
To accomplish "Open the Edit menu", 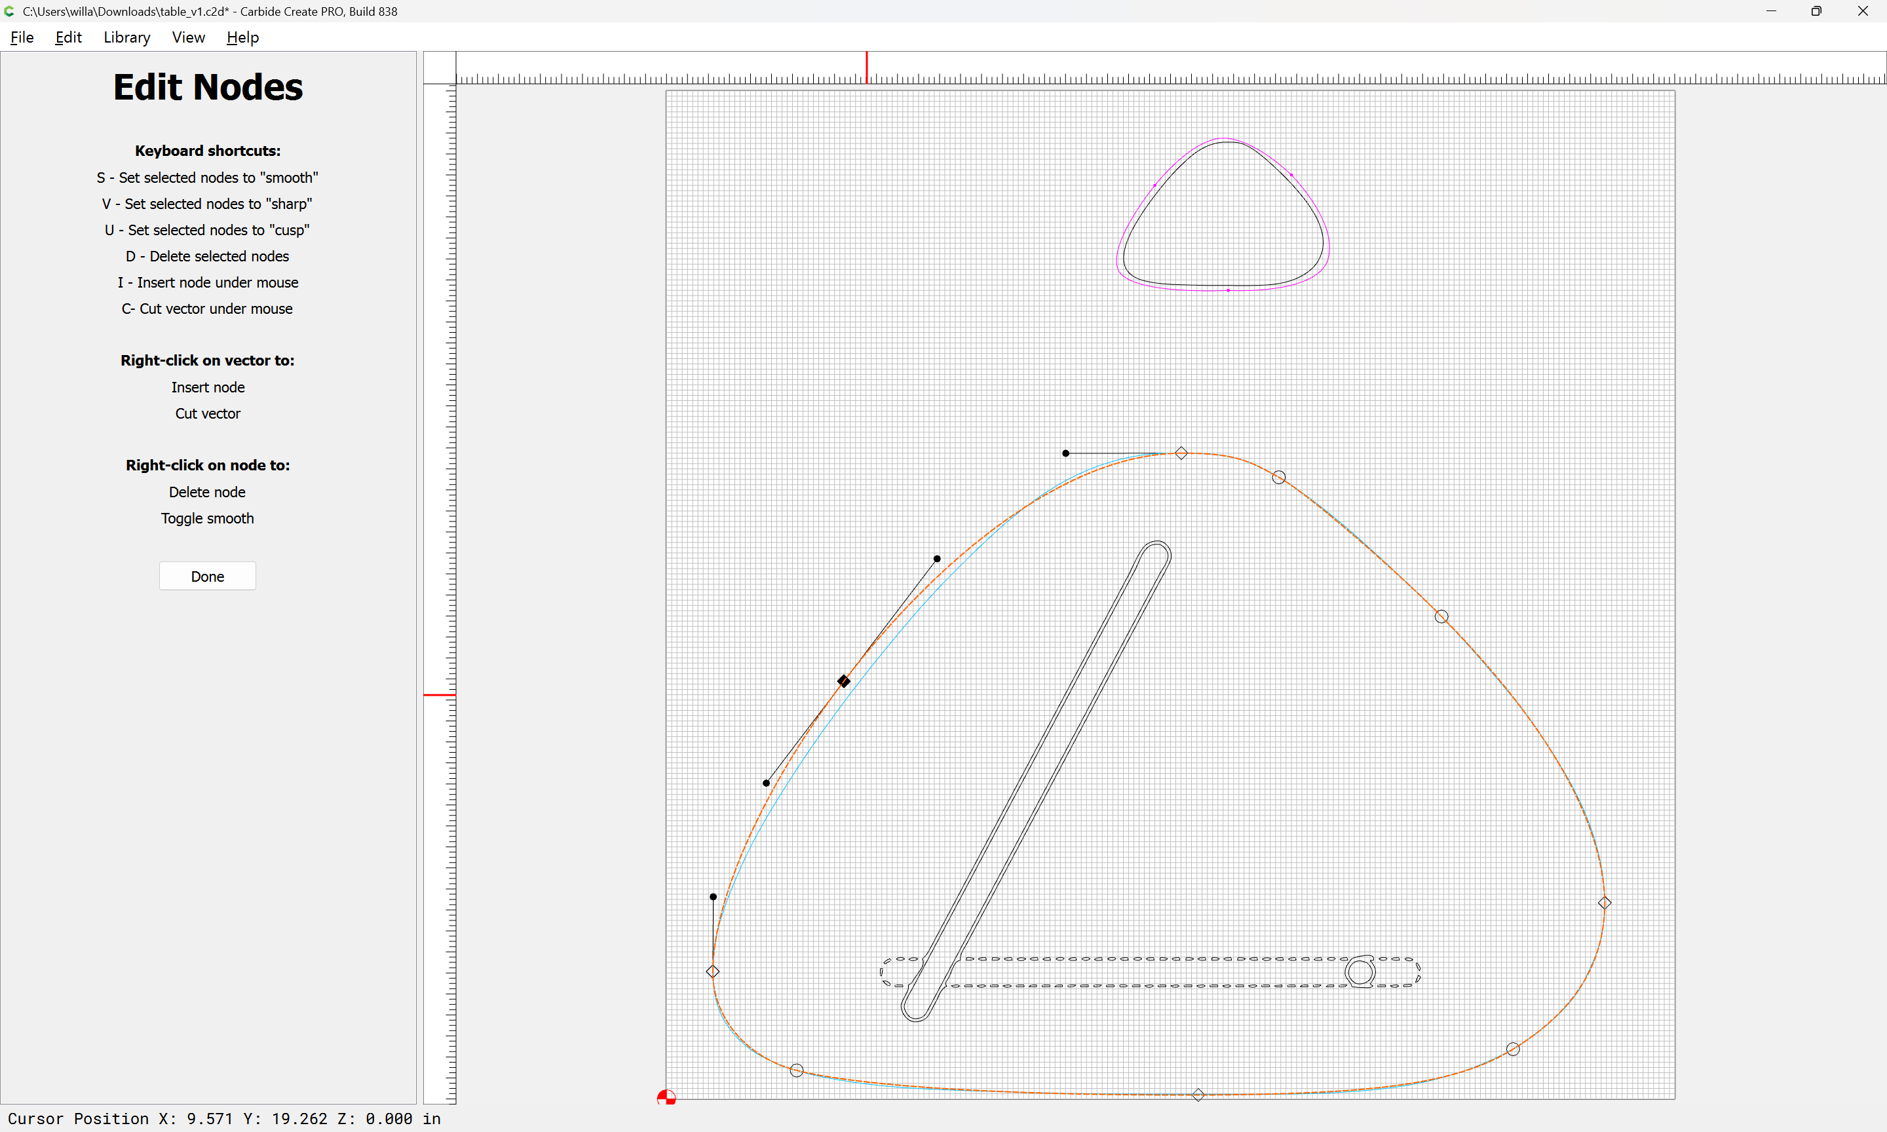I will (68, 37).
